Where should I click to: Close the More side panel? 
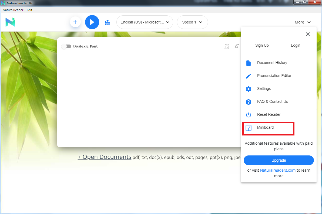pos(308,34)
